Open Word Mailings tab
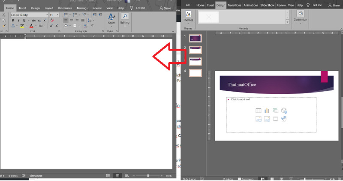The height and width of the screenshot is (181, 343). tap(82, 8)
